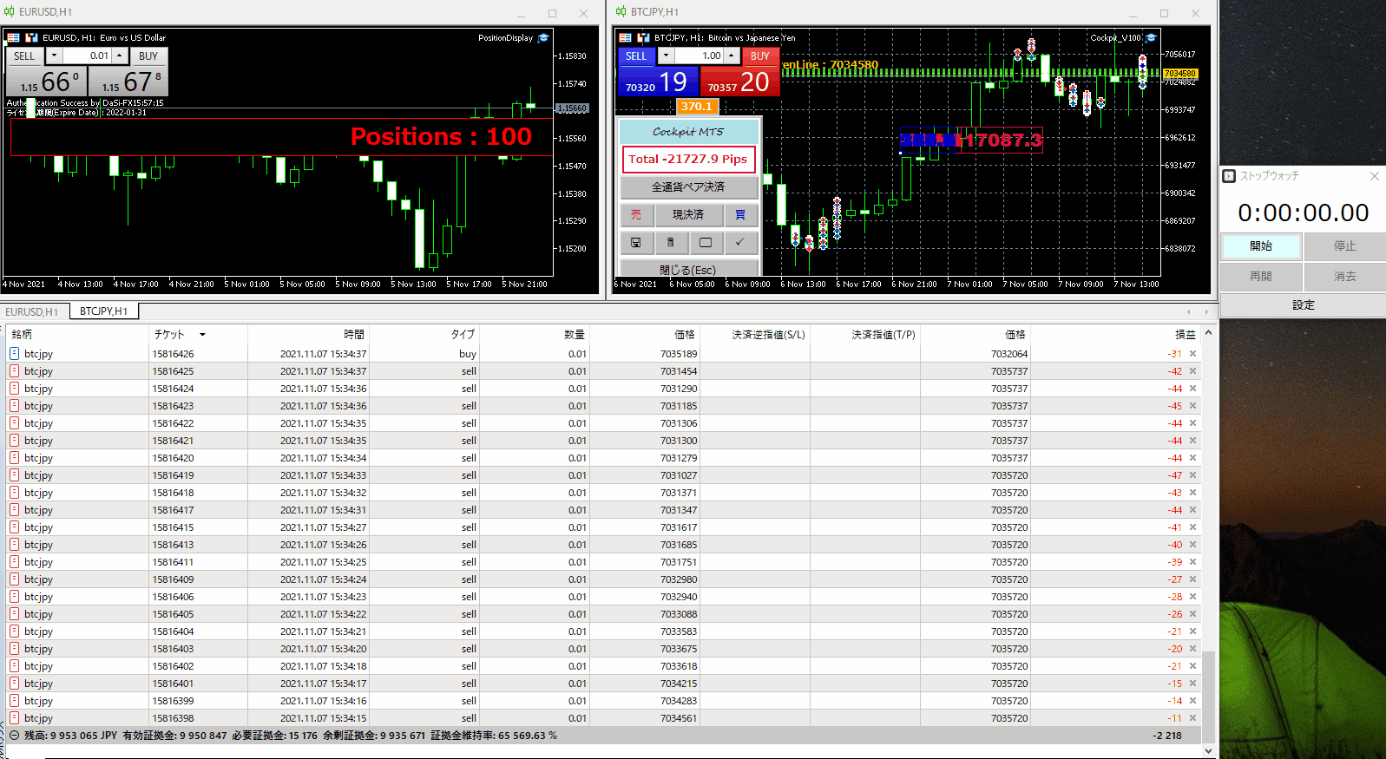Click the sell position icon for ticket 15816424
This screenshot has height=759, width=1386.
(14, 389)
